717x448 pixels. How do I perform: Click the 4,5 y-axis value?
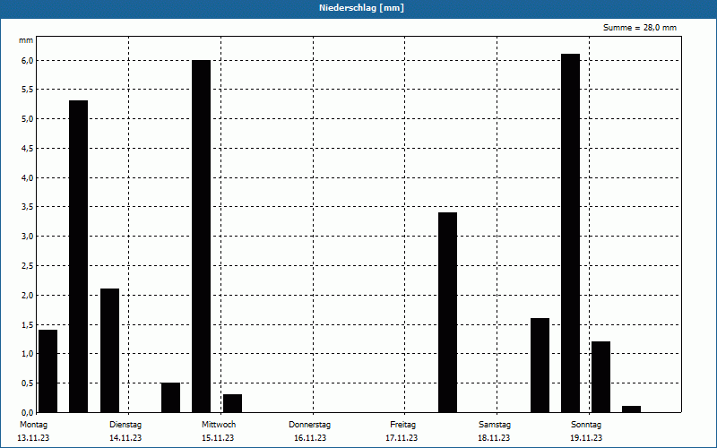coord(28,148)
